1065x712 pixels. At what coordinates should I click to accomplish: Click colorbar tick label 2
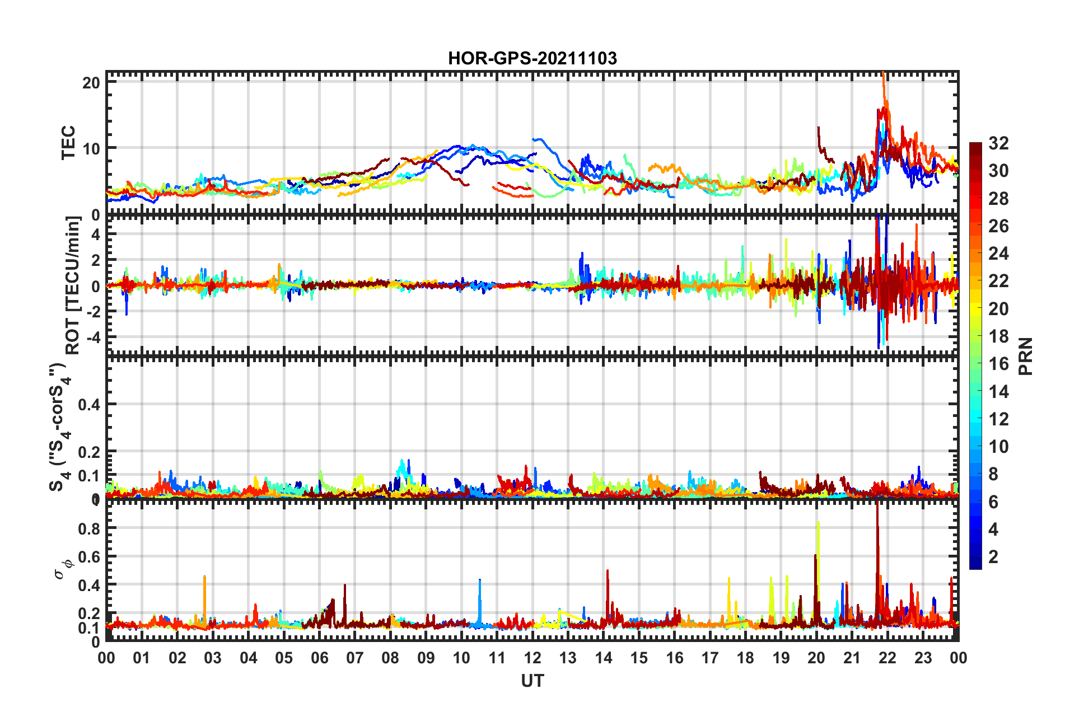[993, 556]
